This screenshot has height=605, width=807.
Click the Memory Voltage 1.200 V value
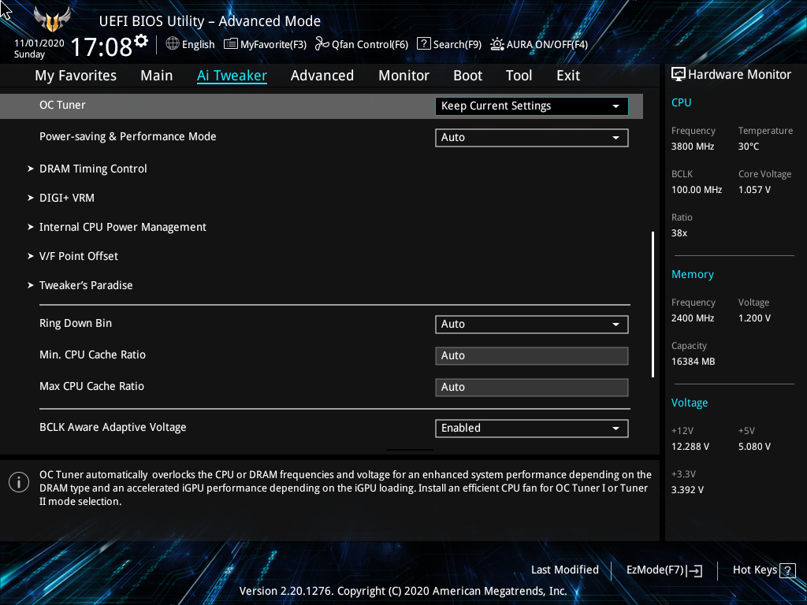754,318
